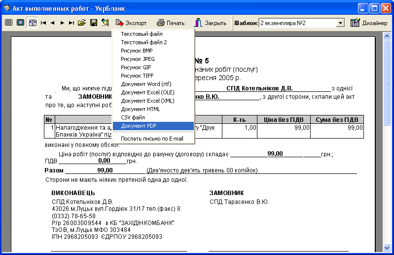Go to the next page arrow

click(x=62, y=23)
